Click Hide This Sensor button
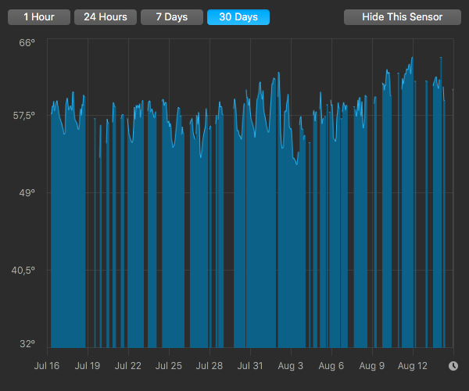The image size is (469, 391). pos(403,17)
